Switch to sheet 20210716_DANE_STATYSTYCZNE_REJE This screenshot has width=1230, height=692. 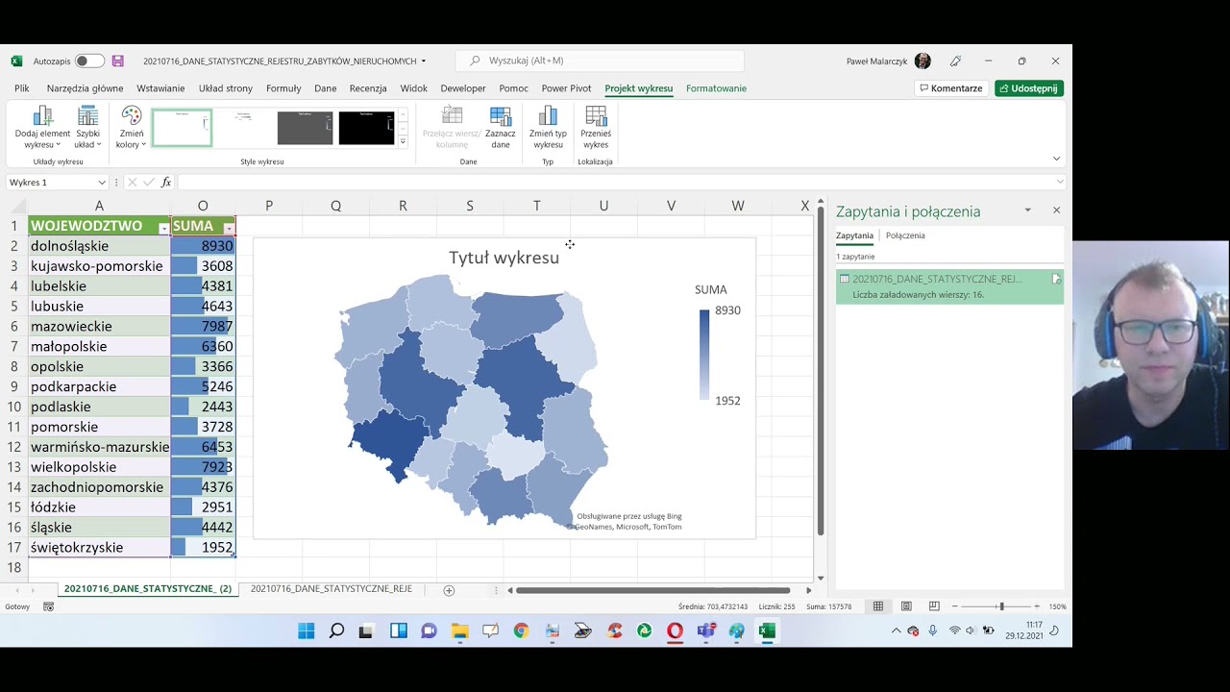(x=332, y=588)
